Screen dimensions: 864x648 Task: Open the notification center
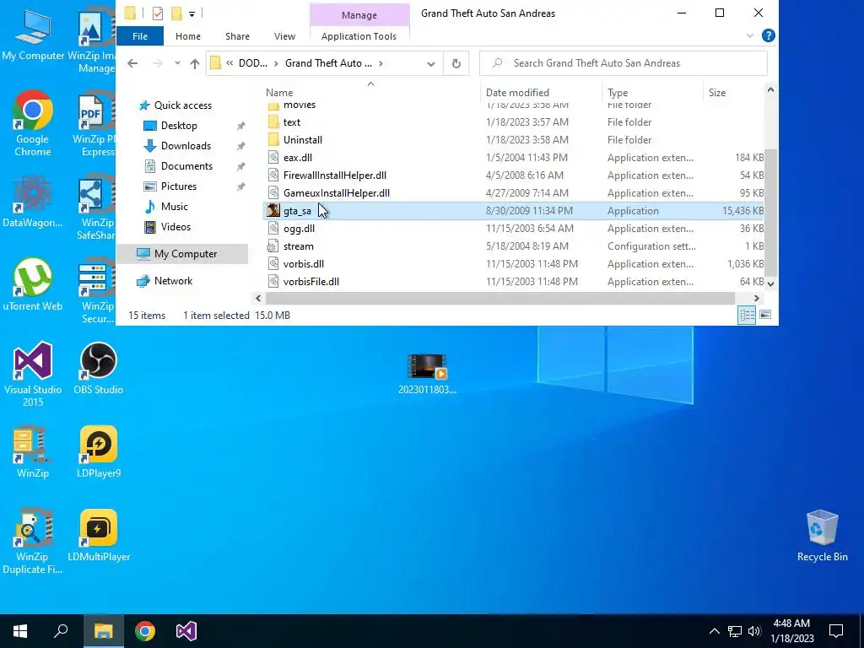836,631
